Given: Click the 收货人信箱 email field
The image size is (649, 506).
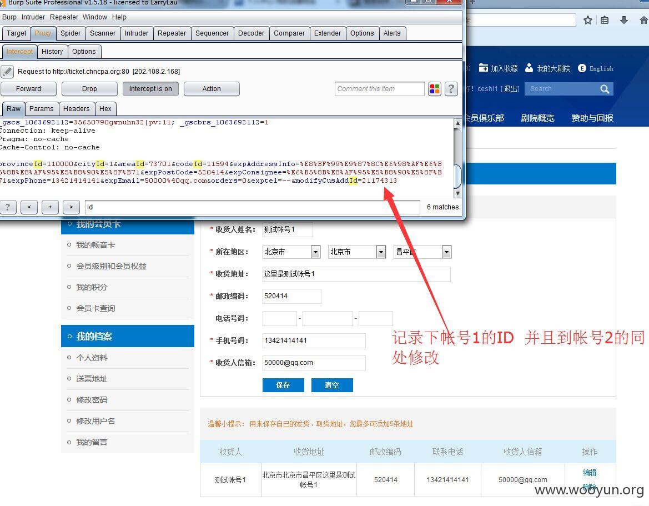Looking at the screenshot, I should click(314, 363).
